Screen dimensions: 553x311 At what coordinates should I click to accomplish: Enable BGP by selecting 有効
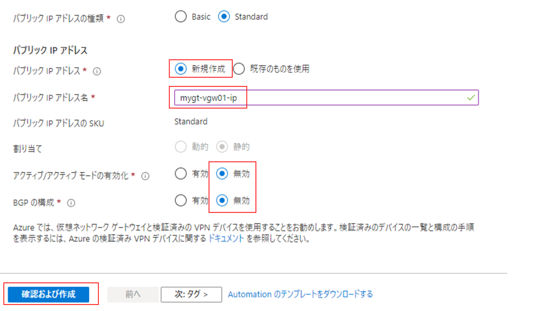[x=181, y=200]
